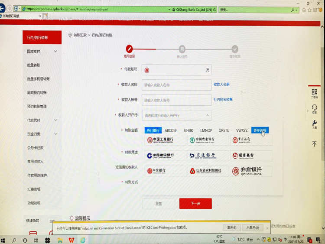Image resolution: width=325 pixels, height=244 pixels.
Task: Click the browser back arrow button
Action: (2, 9)
